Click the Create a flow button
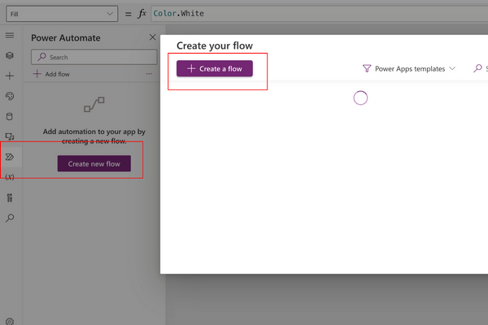 pyautogui.click(x=215, y=68)
